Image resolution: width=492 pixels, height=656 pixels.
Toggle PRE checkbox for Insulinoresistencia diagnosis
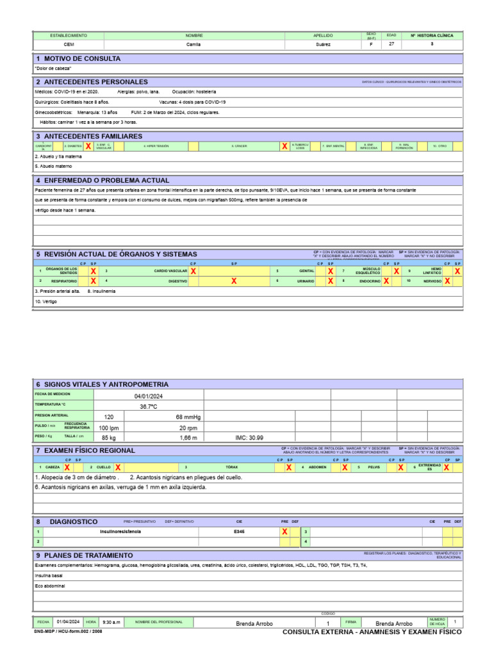284,531
